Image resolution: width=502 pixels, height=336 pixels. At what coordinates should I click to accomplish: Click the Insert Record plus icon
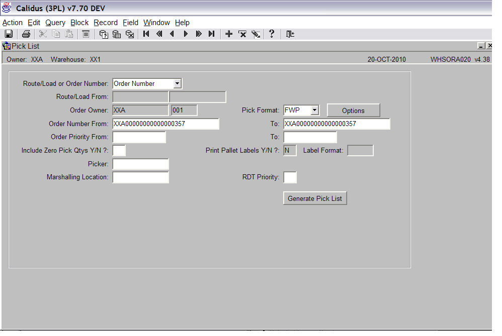tap(229, 34)
